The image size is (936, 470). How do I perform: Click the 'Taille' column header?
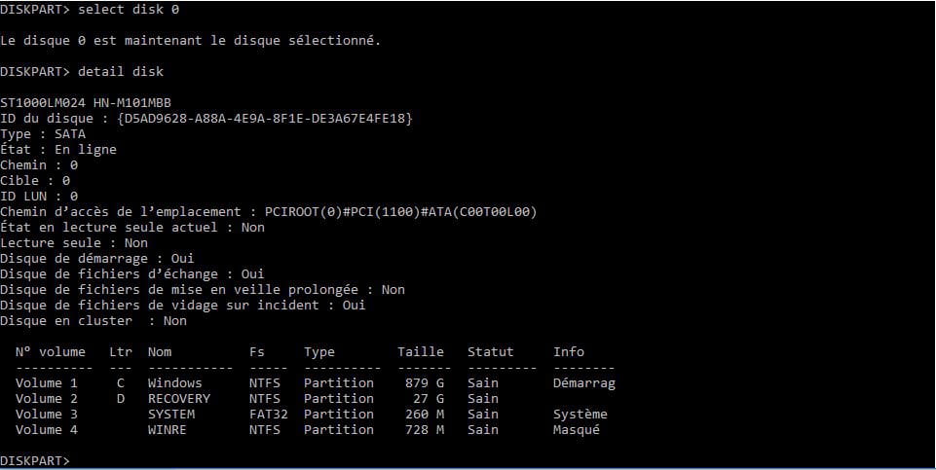421,351
